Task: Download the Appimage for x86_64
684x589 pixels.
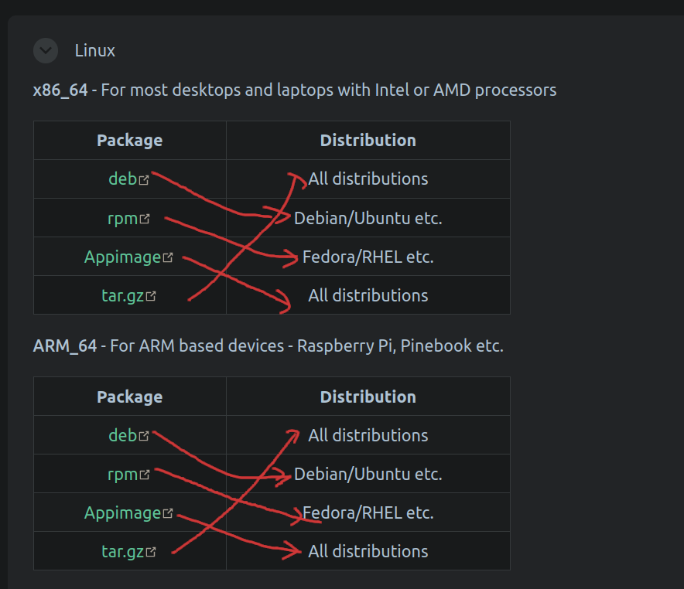Action: tap(124, 257)
